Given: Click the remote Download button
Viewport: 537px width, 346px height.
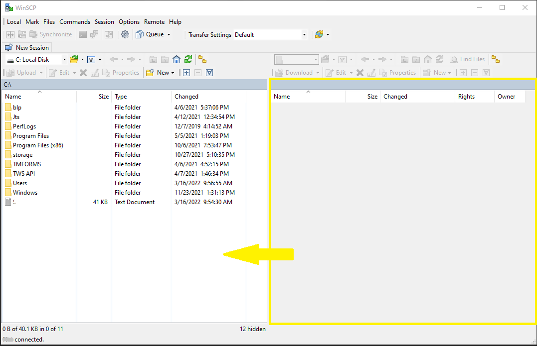Looking at the screenshot, I should coord(295,73).
